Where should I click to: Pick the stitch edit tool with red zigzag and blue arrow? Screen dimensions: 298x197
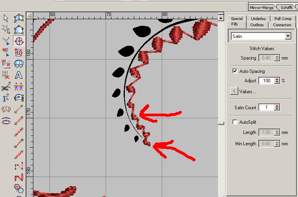(6, 52)
